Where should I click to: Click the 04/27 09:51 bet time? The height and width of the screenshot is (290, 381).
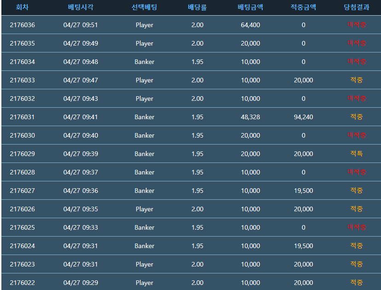pyautogui.click(x=81, y=25)
